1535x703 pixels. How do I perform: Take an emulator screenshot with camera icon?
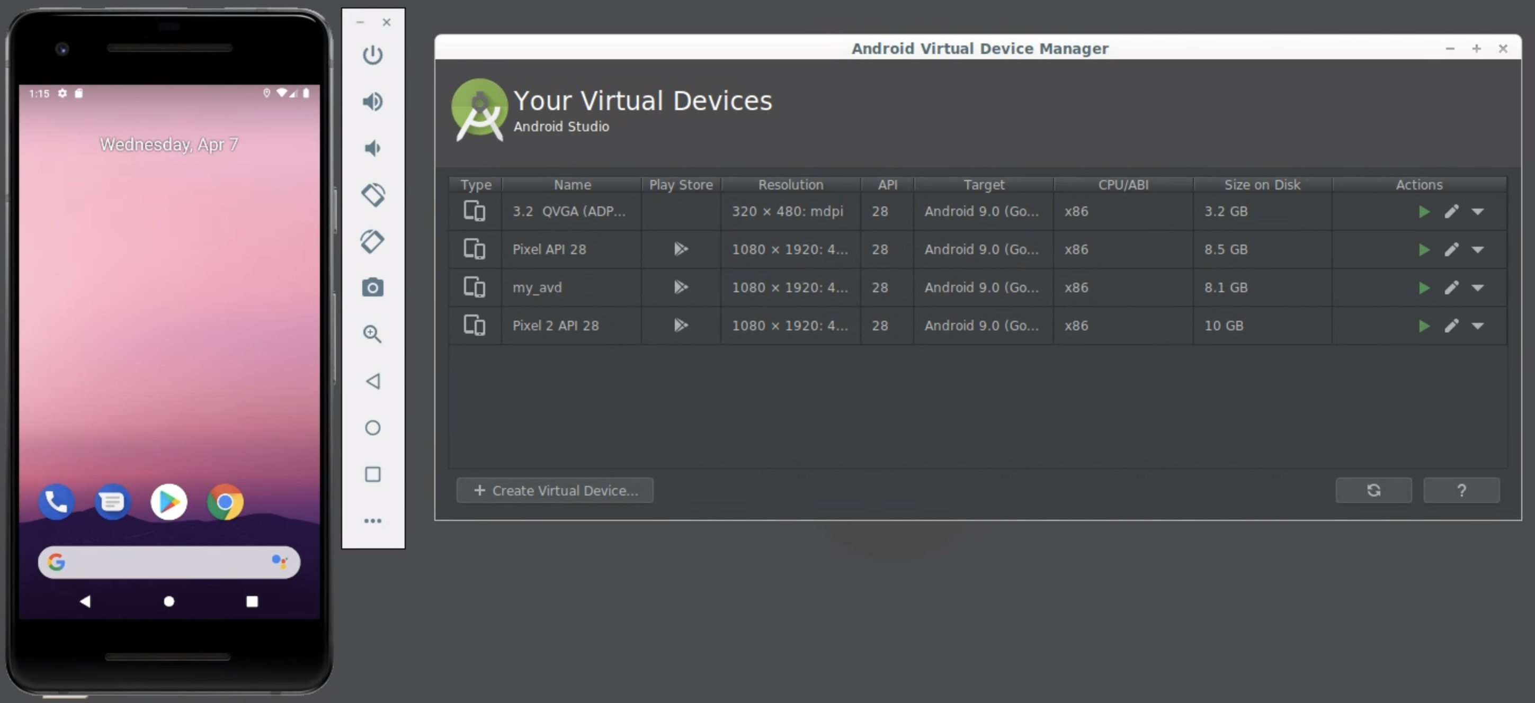click(372, 288)
